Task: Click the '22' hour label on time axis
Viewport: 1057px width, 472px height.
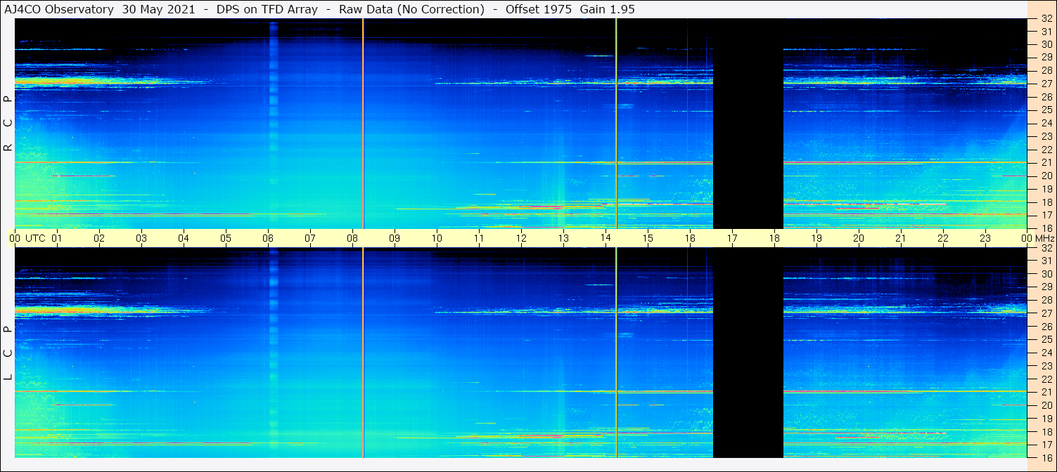Action: pyautogui.click(x=943, y=238)
